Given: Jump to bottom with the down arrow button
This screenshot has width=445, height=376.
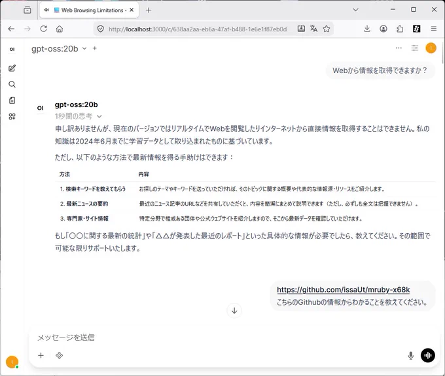Looking at the screenshot, I should tap(234, 311).
